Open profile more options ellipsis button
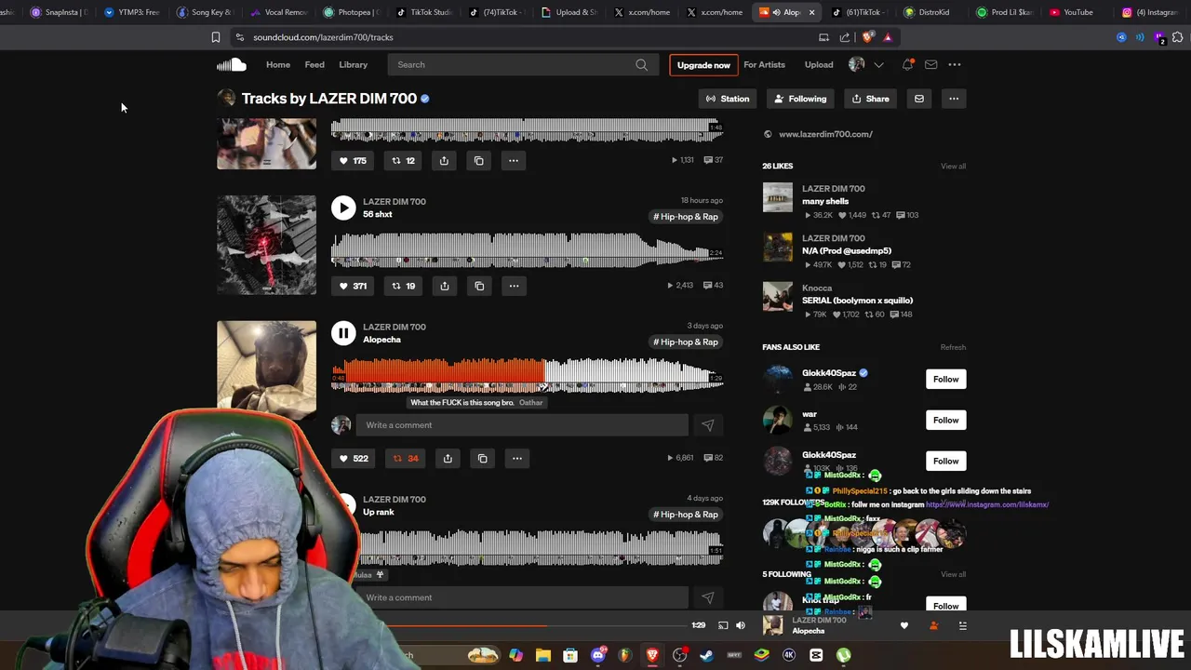 (x=954, y=99)
